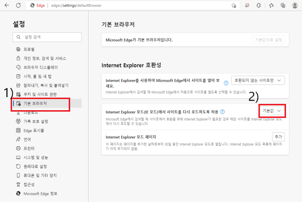Click the Internet Explorer 모드 페이지 label
The height and width of the screenshot is (202, 302).
[131, 137]
